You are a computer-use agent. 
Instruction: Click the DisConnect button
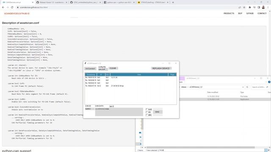90,68
